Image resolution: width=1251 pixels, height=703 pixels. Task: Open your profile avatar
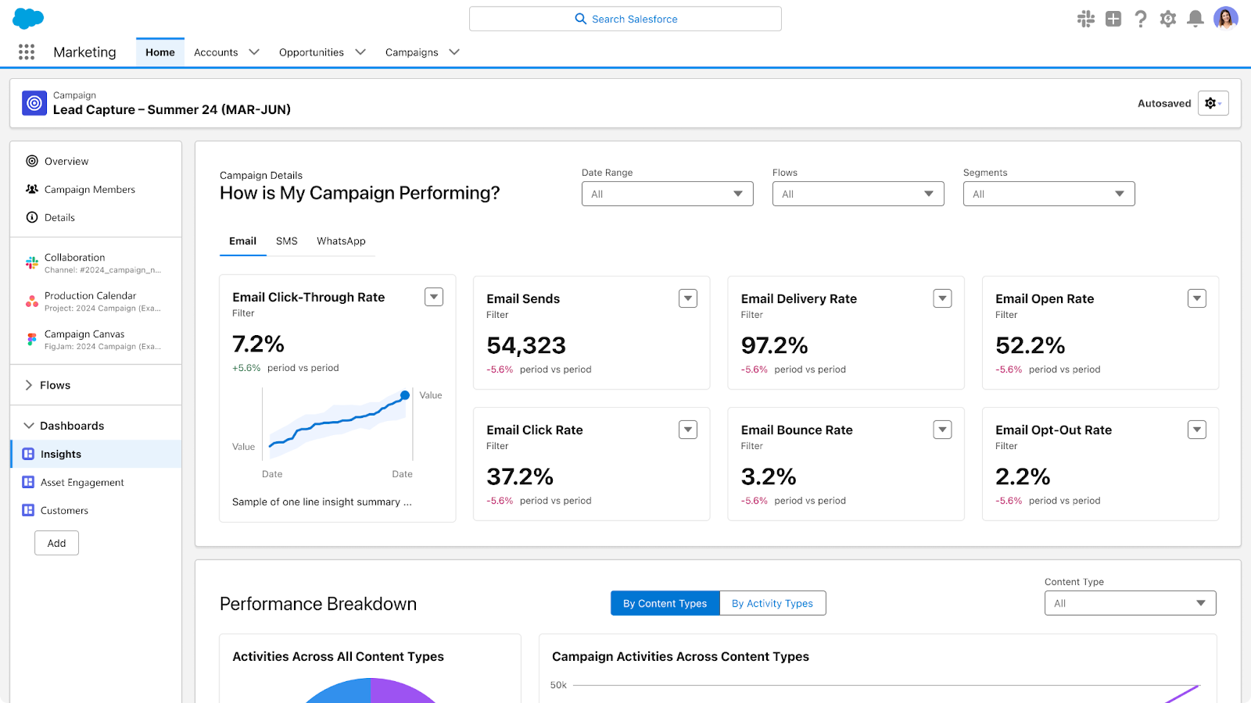1224,20
